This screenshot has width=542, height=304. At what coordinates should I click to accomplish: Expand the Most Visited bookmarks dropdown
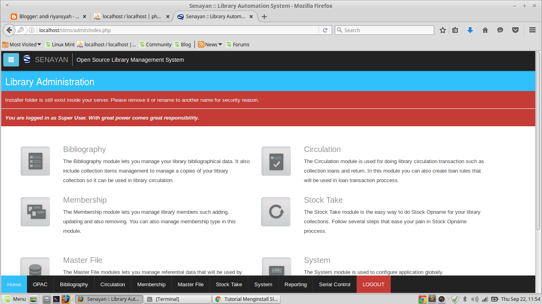pyautogui.click(x=22, y=44)
